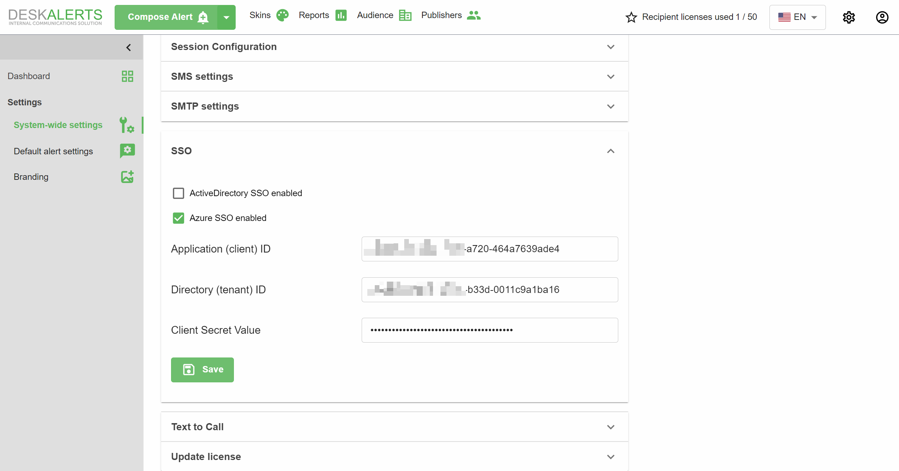Click the Compose Alert button

(166, 17)
